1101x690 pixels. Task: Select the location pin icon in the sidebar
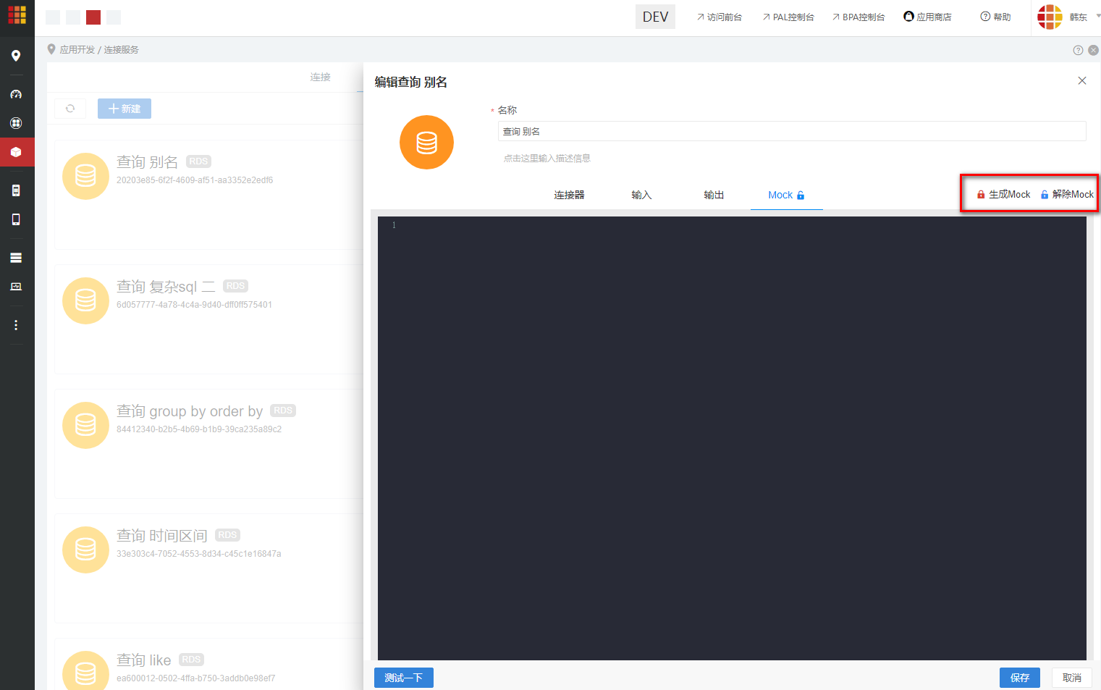pyautogui.click(x=17, y=55)
